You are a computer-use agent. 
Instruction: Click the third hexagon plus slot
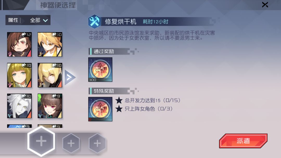97,143
